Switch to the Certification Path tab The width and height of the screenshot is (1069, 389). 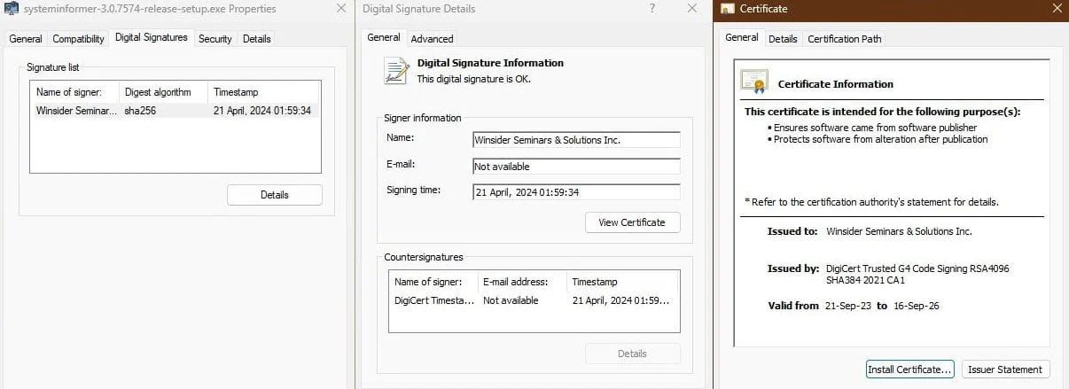coord(844,39)
